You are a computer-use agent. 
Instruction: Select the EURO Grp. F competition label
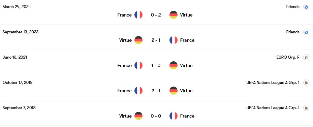[288, 57]
